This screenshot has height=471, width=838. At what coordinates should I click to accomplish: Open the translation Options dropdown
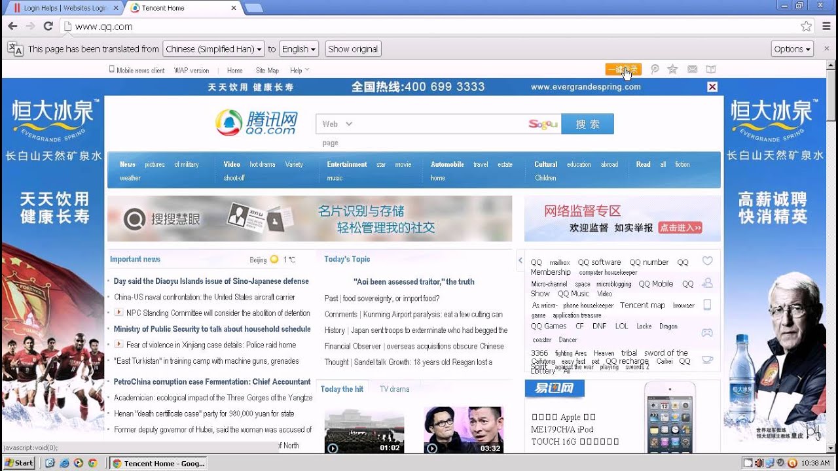point(792,49)
